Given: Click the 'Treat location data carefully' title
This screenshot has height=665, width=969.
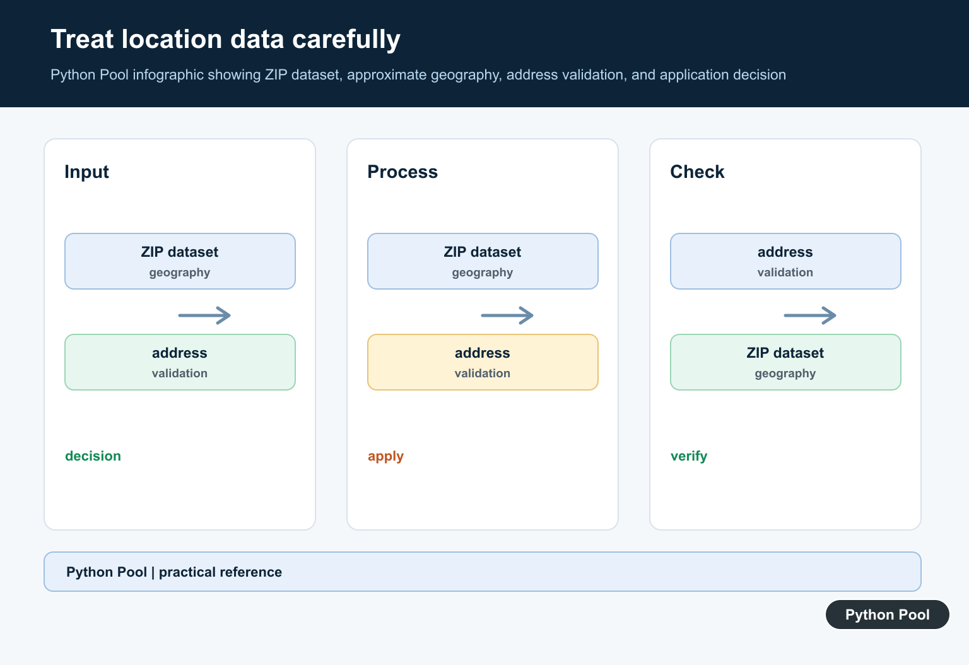Looking at the screenshot, I should 225,39.
